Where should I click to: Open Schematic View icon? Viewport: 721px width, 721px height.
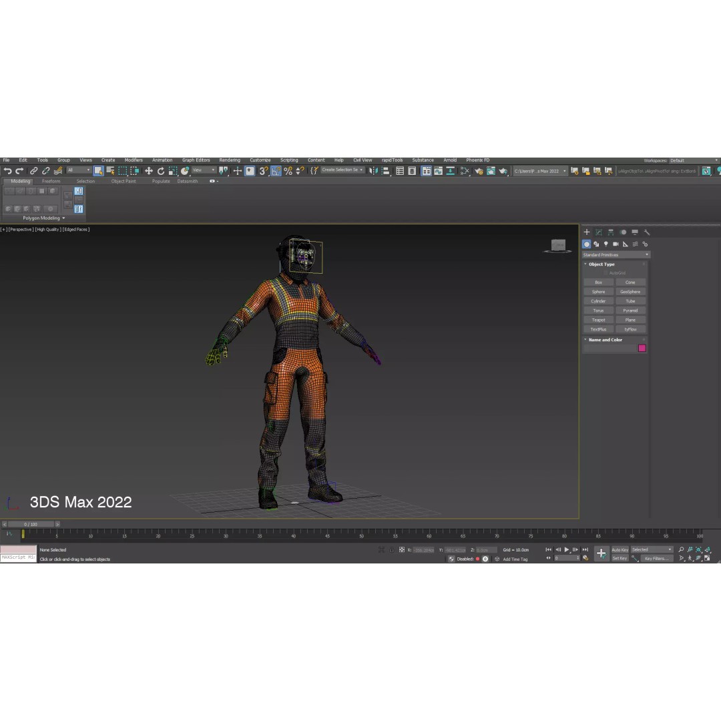click(x=450, y=171)
